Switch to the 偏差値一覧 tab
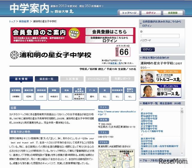 point(46,79)
